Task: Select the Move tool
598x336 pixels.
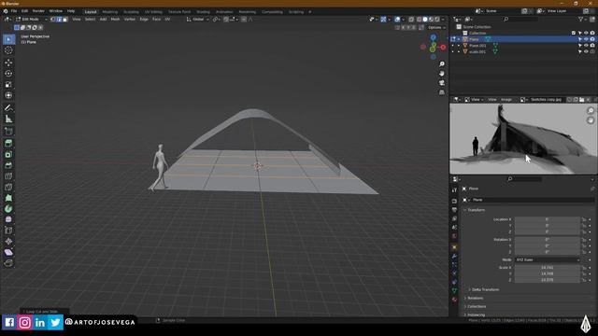Action: 8,63
